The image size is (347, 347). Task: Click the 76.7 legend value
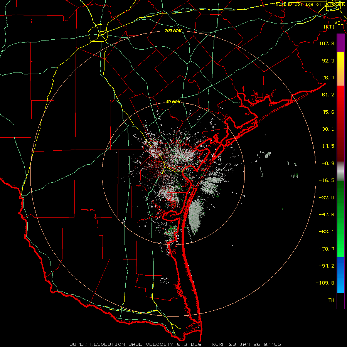point(328,77)
